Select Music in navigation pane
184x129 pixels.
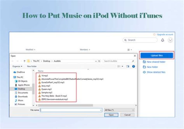click(19, 100)
